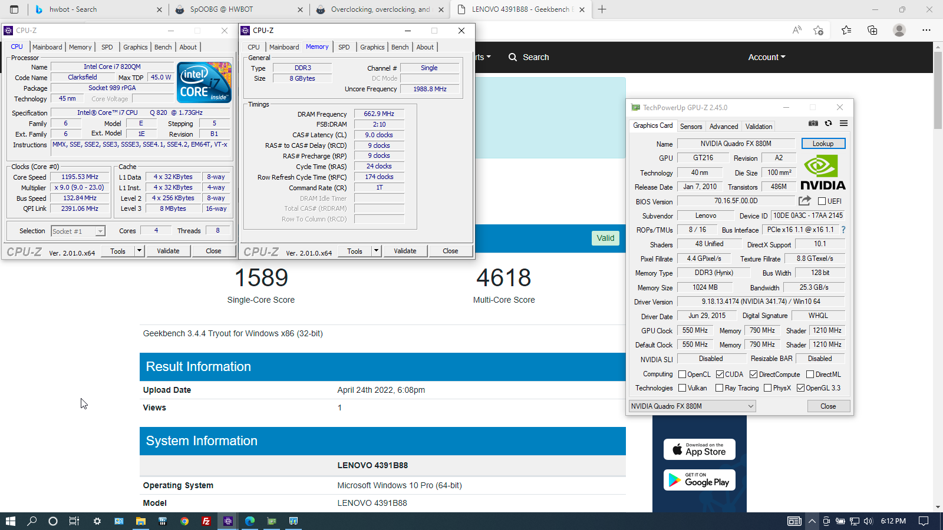Open the Windows Start menu
This screenshot has height=530, width=943.
coord(10,521)
